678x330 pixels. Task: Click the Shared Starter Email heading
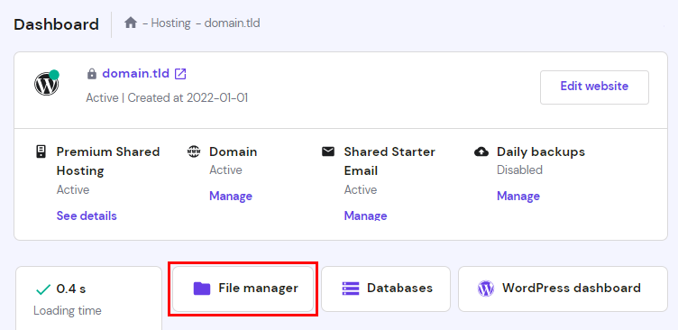click(389, 161)
